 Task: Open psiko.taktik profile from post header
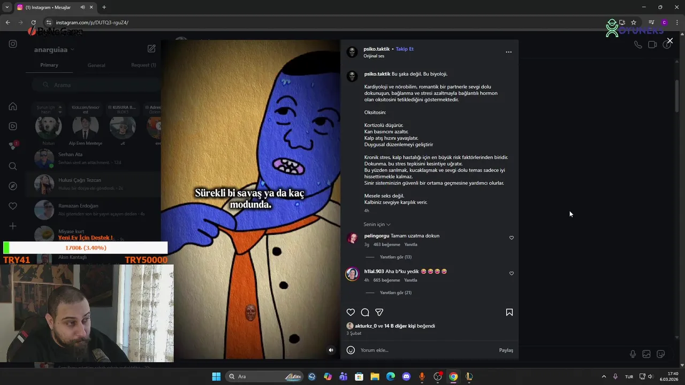point(377,49)
